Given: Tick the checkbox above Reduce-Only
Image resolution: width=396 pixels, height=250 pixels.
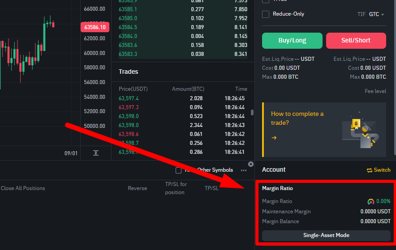Looking at the screenshot, I should coord(266,1).
